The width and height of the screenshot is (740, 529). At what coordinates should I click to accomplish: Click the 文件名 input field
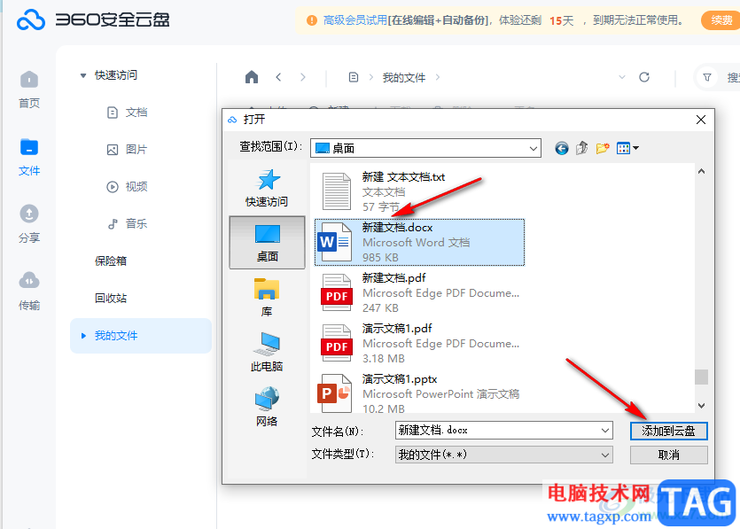[504, 431]
